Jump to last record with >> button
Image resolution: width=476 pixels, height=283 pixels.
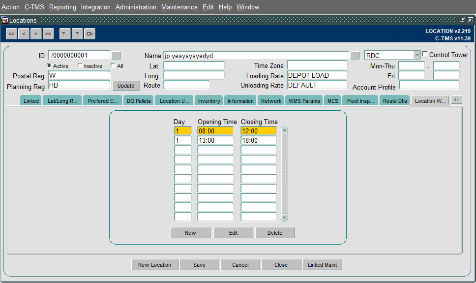click(48, 34)
